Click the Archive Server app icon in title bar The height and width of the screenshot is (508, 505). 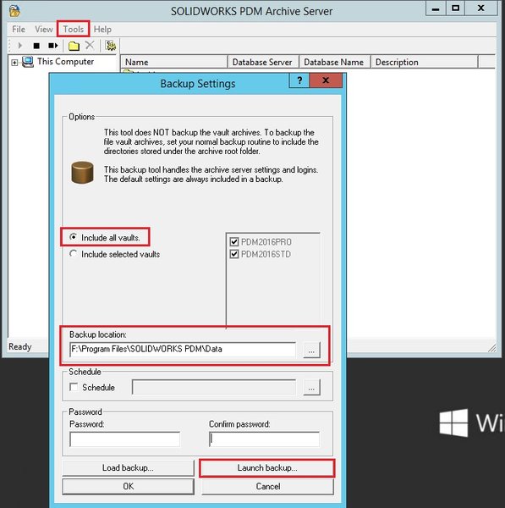(x=15, y=11)
